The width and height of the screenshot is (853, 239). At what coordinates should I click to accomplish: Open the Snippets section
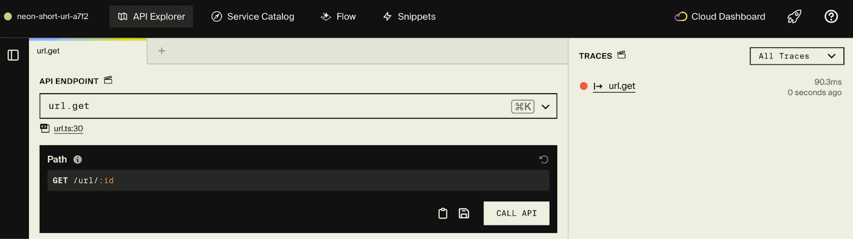click(x=409, y=17)
